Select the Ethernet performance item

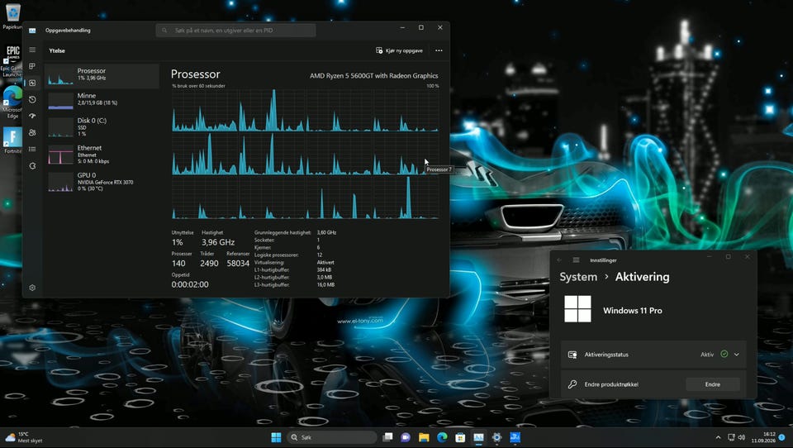coord(102,155)
